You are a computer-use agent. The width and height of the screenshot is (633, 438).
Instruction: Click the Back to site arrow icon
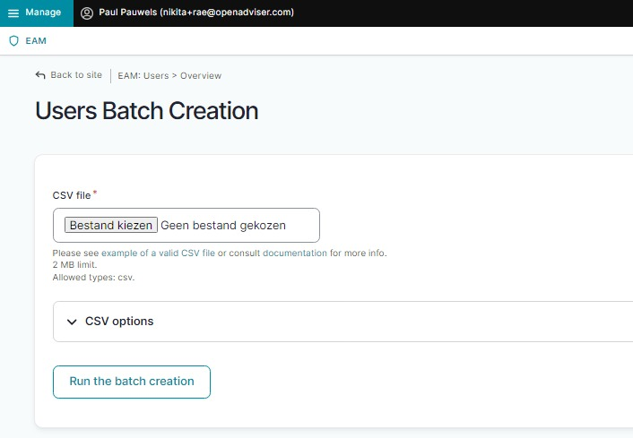click(x=40, y=75)
